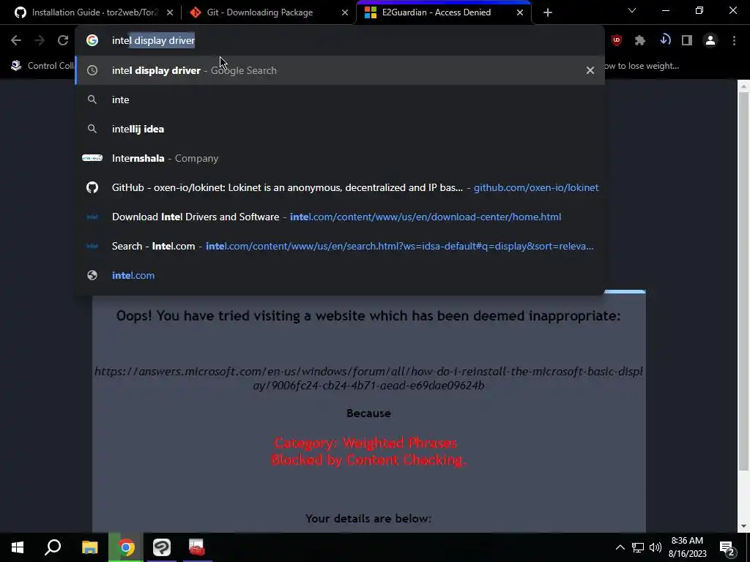Open Download Intel Drivers and Software suggestion
This screenshot has height=562, width=750.
coord(340,217)
